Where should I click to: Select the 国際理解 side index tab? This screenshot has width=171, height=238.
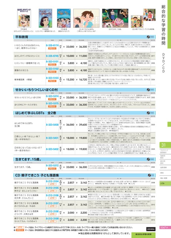[165, 167]
